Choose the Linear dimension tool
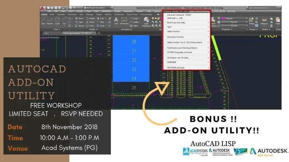This screenshot has height=162, width=289. coord(134,18)
